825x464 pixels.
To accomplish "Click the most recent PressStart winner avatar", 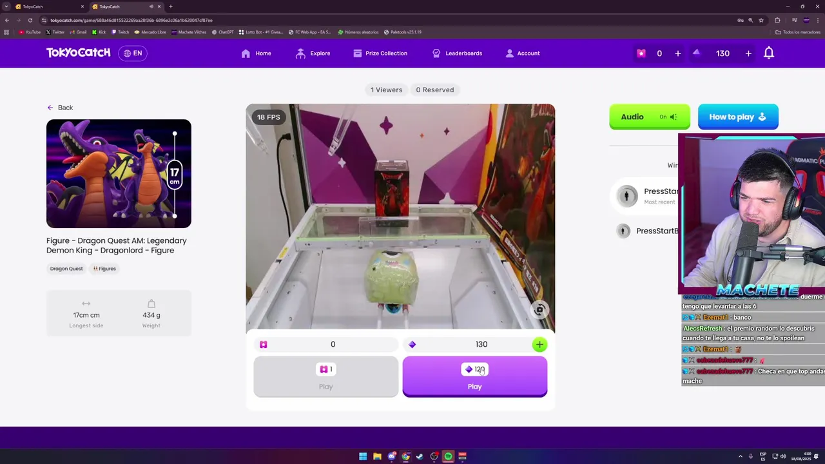I will (627, 196).
